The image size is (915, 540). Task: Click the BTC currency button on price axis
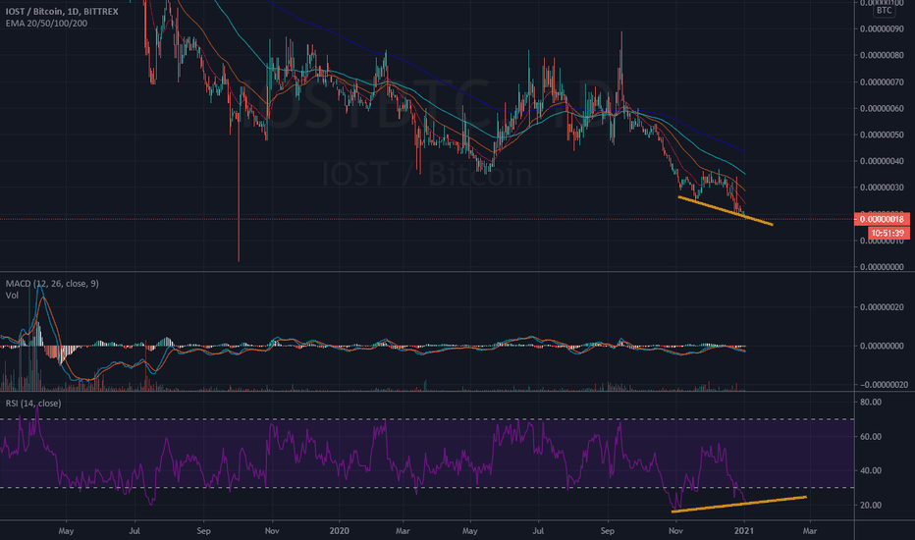(884, 10)
